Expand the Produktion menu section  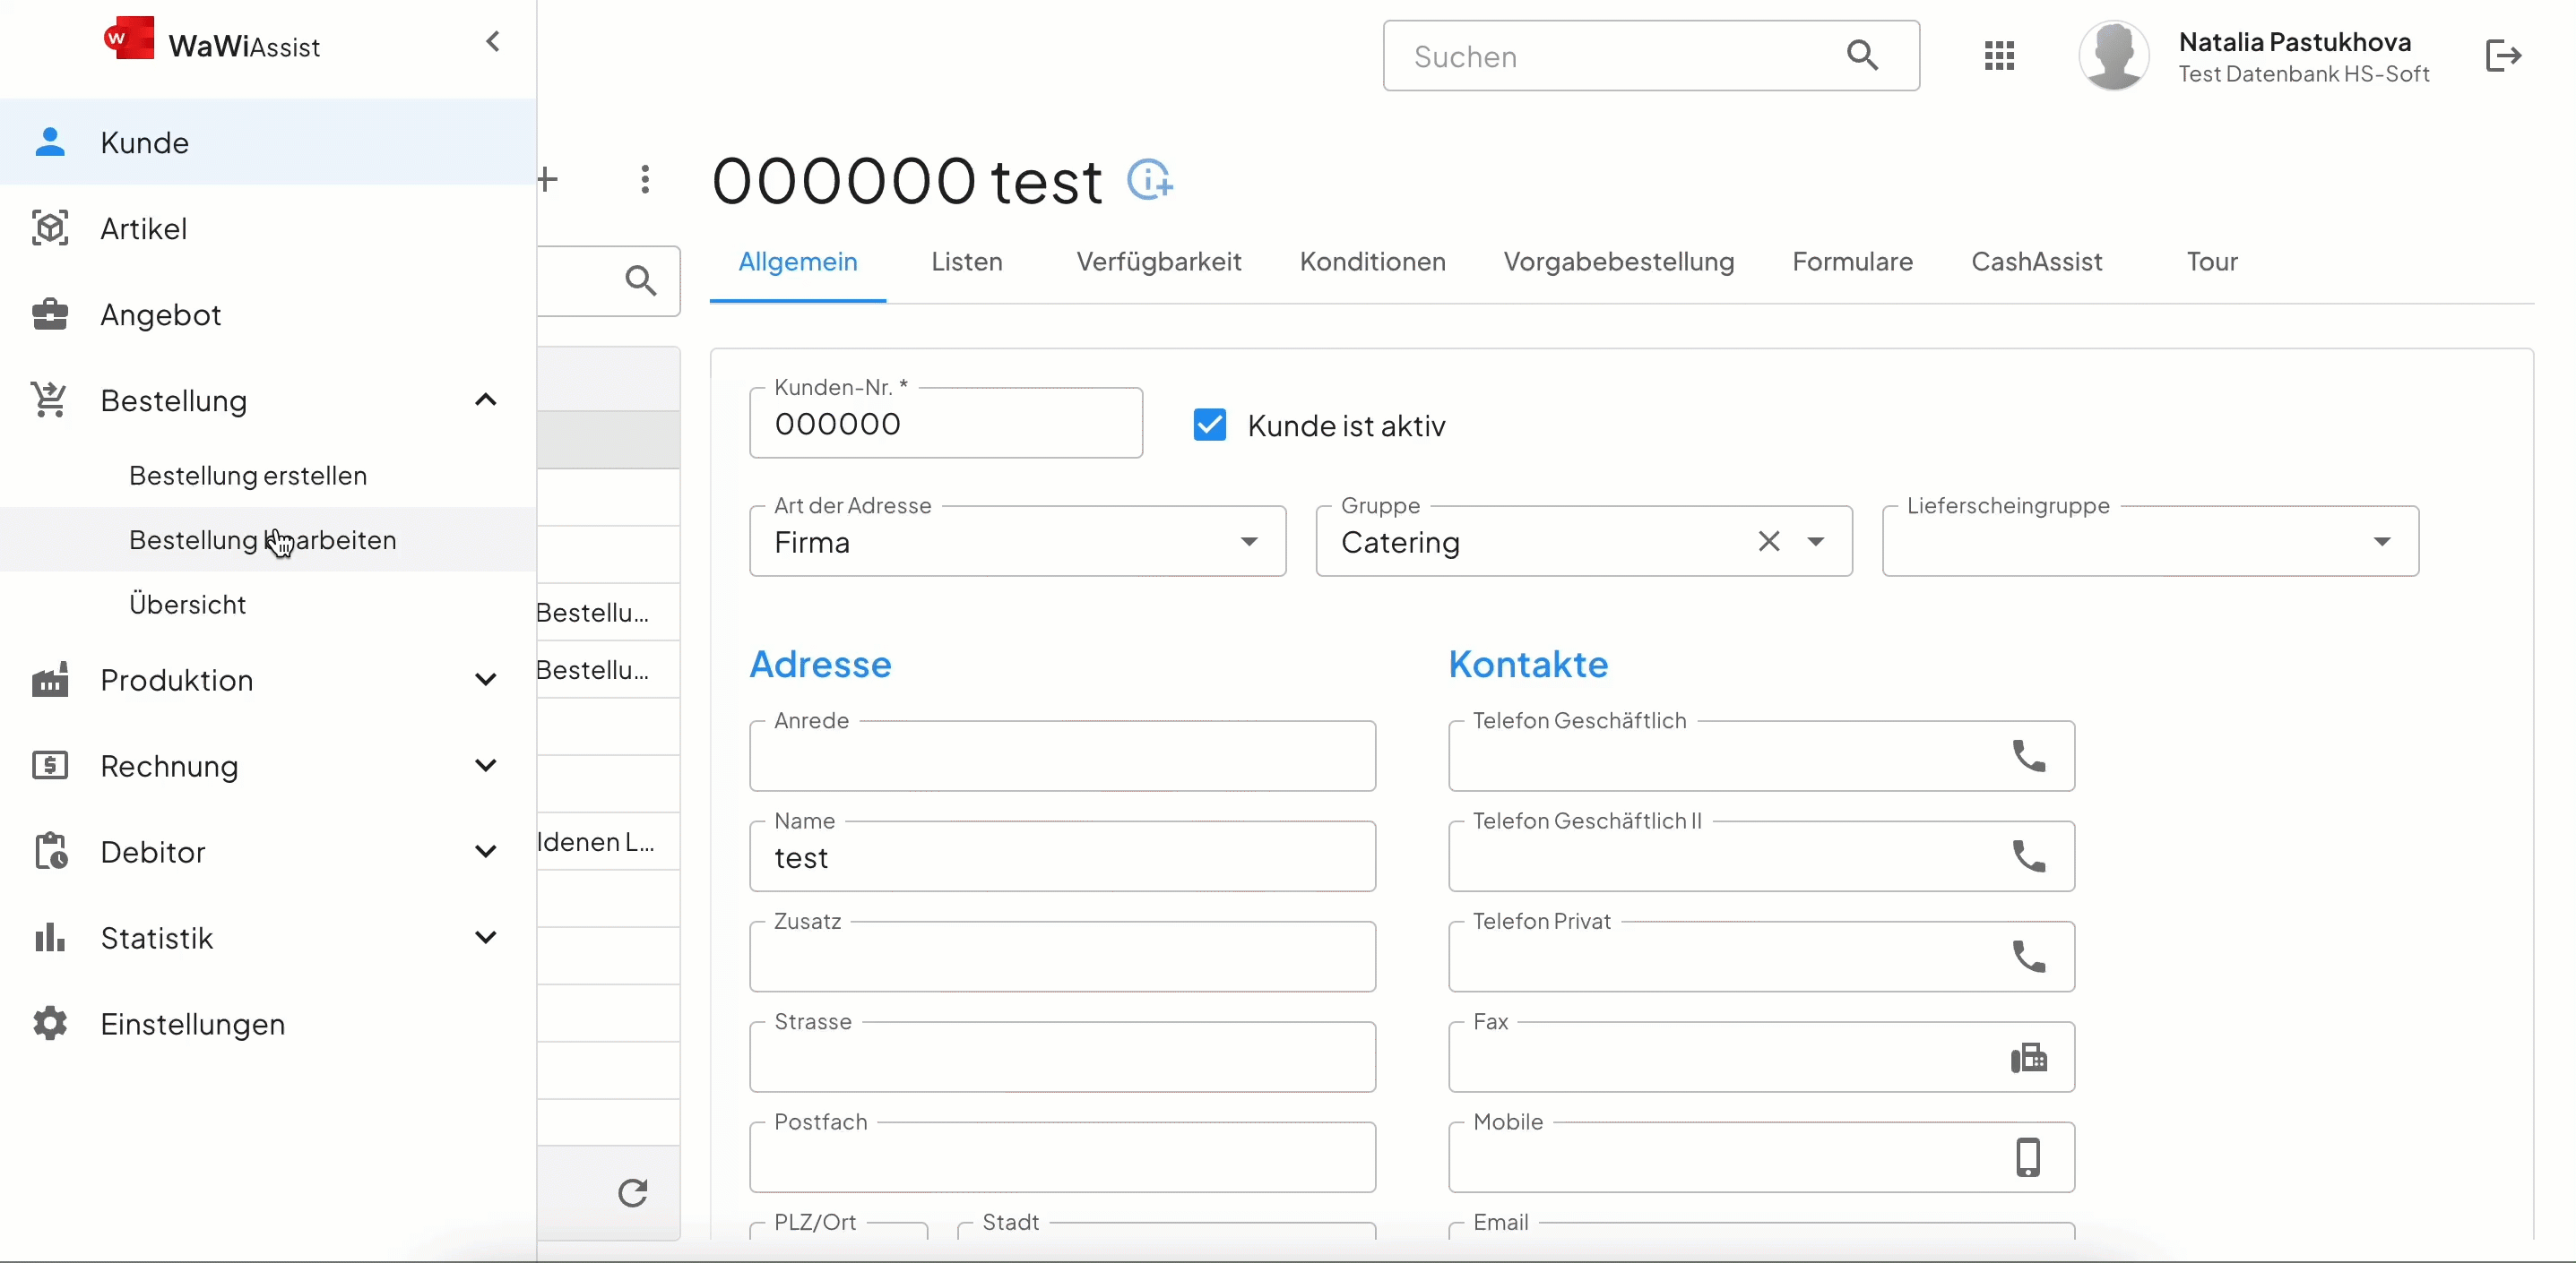coord(485,681)
